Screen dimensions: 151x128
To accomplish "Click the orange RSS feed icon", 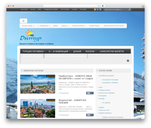I will pyautogui.click(x=95, y=9).
